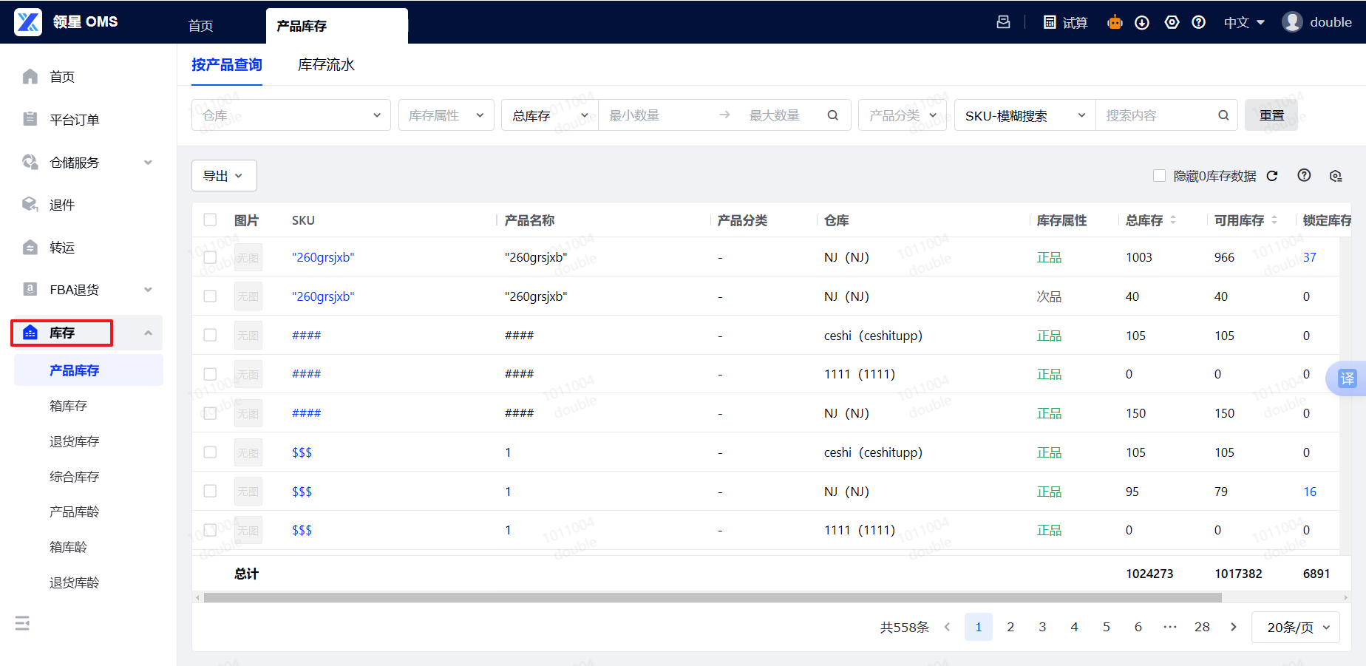Image resolution: width=1366 pixels, height=666 pixels.
Task: Go to next page arrow
Action: (x=1233, y=627)
